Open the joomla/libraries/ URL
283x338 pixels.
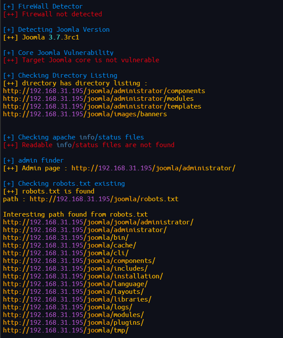point(77,299)
